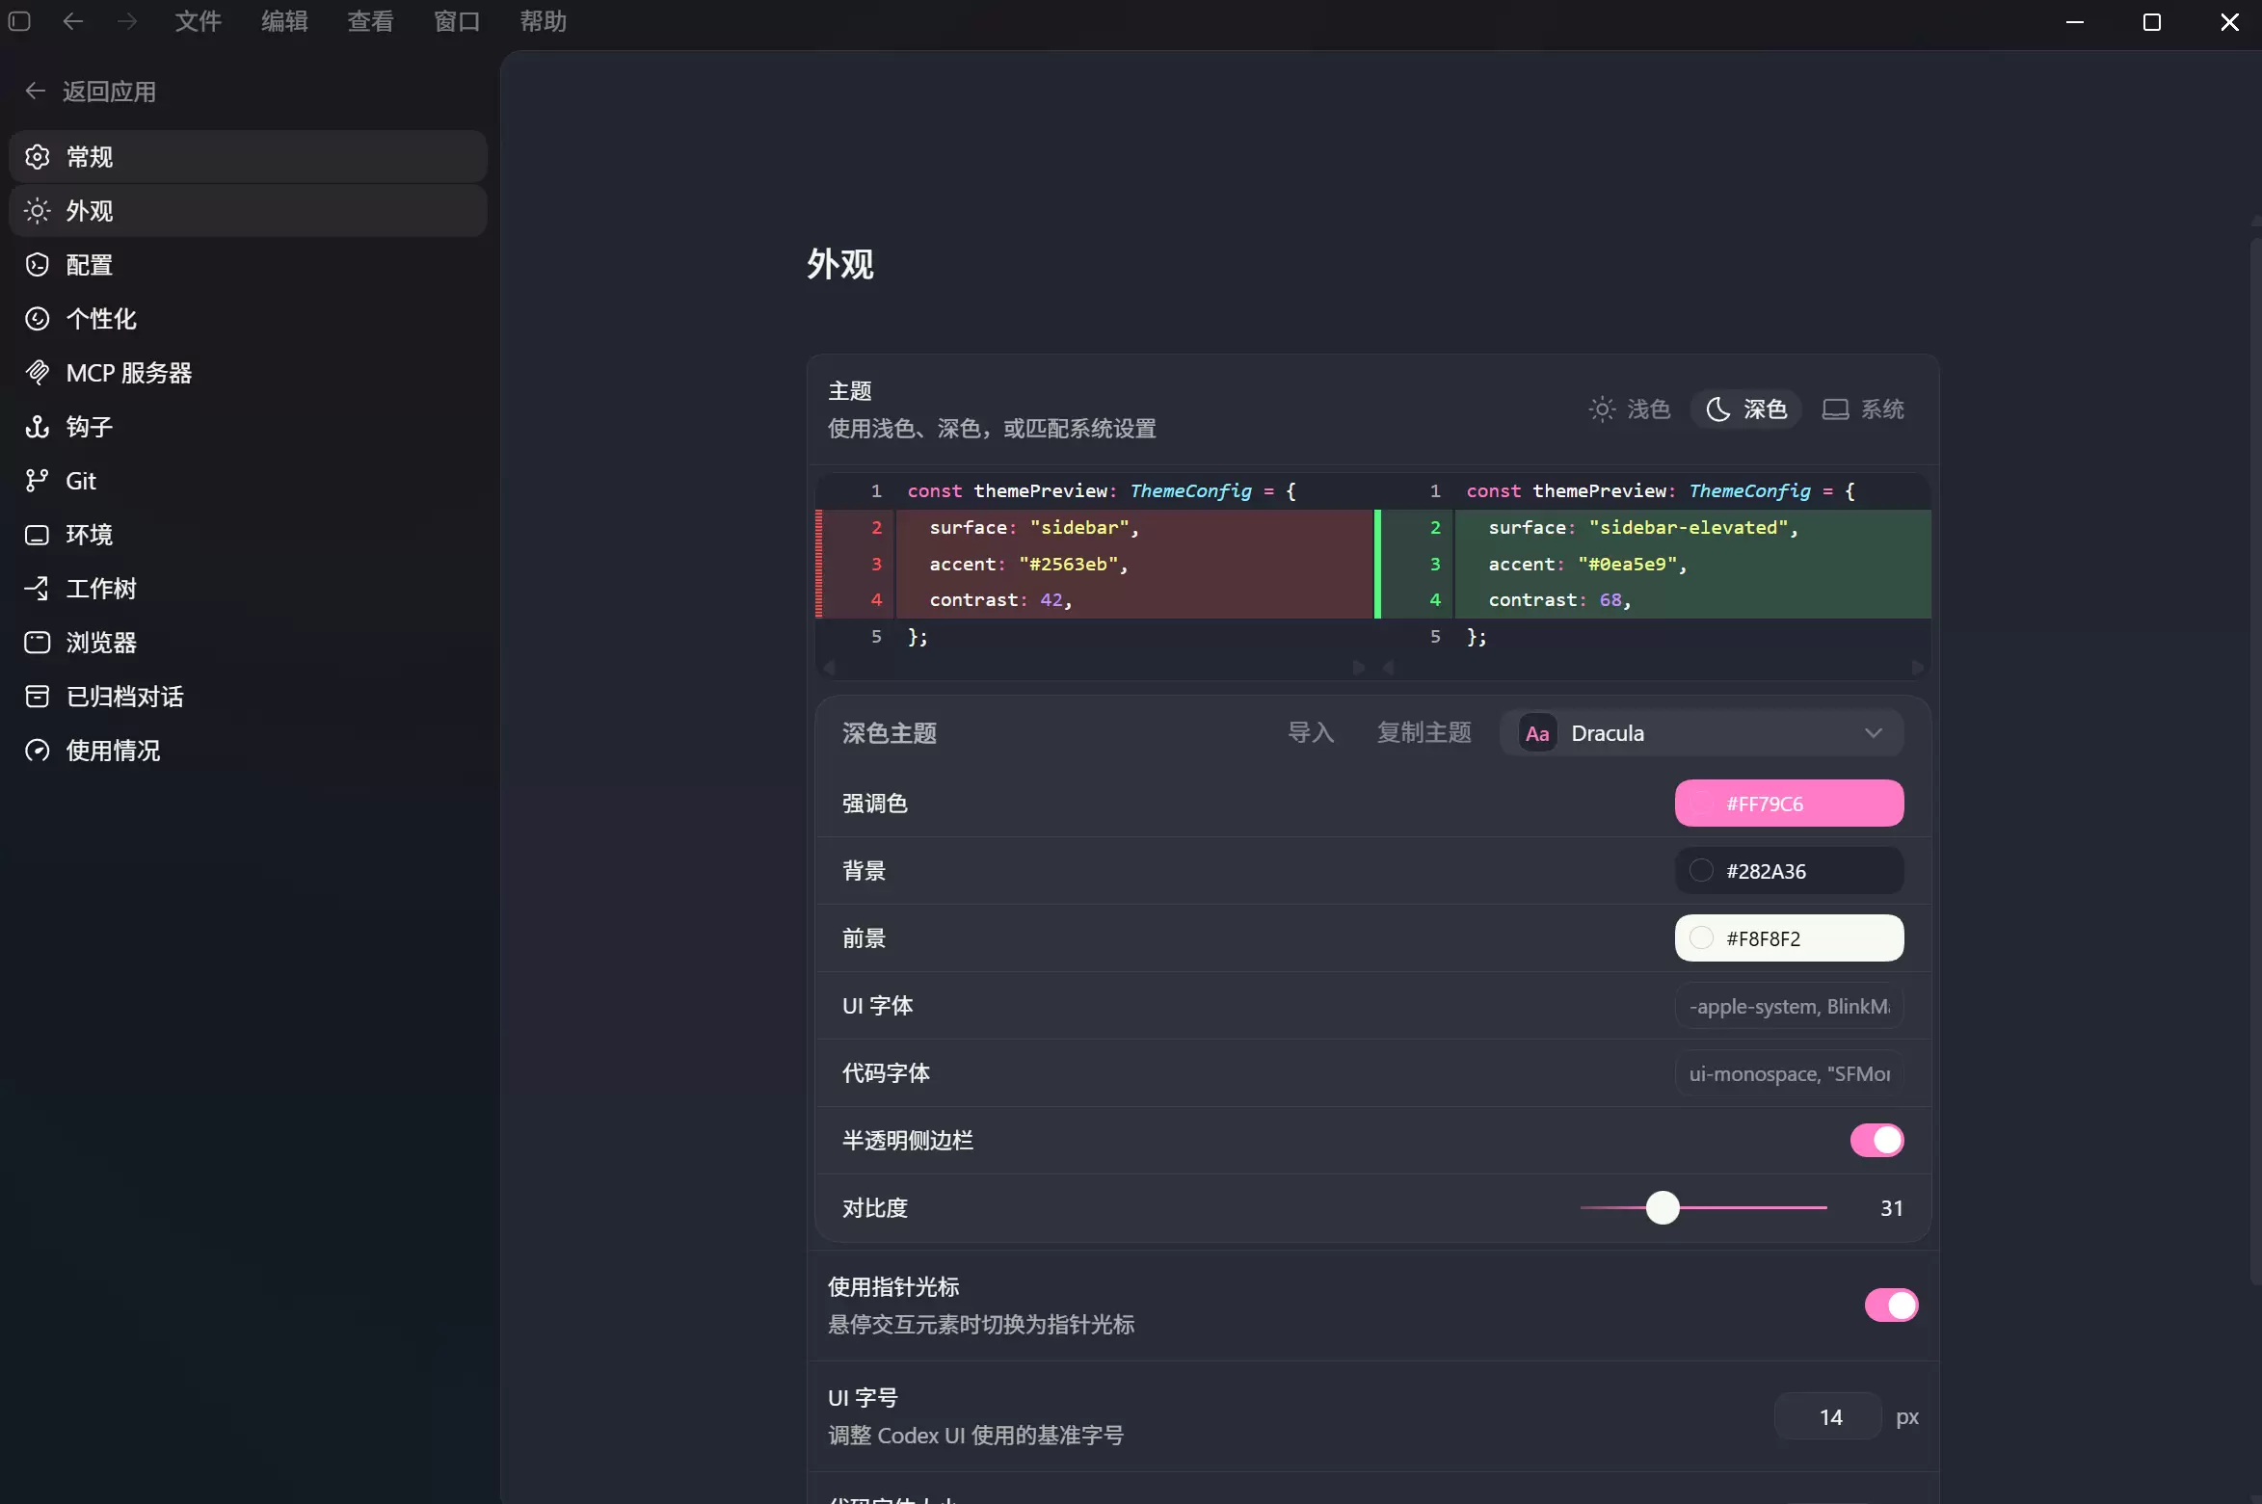Click the Git branch icon

coord(37,481)
